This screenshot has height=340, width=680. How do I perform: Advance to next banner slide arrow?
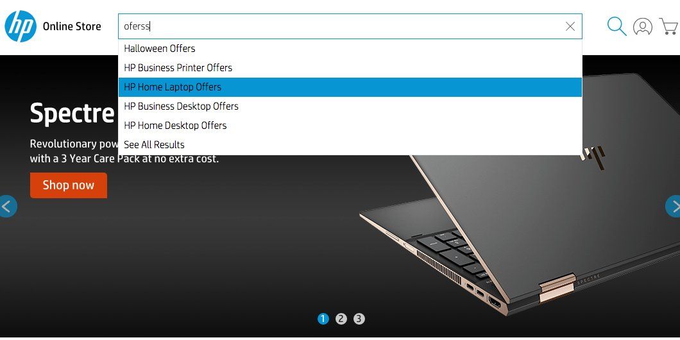click(673, 207)
